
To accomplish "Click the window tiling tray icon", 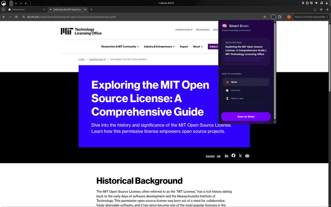I will pos(307,3).
